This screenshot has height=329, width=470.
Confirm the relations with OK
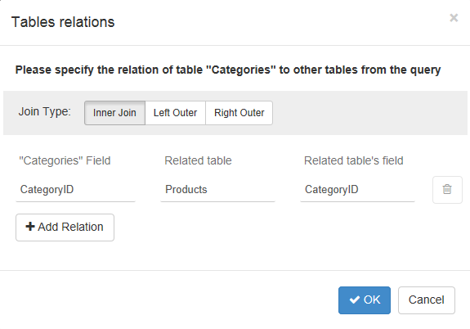point(365,300)
